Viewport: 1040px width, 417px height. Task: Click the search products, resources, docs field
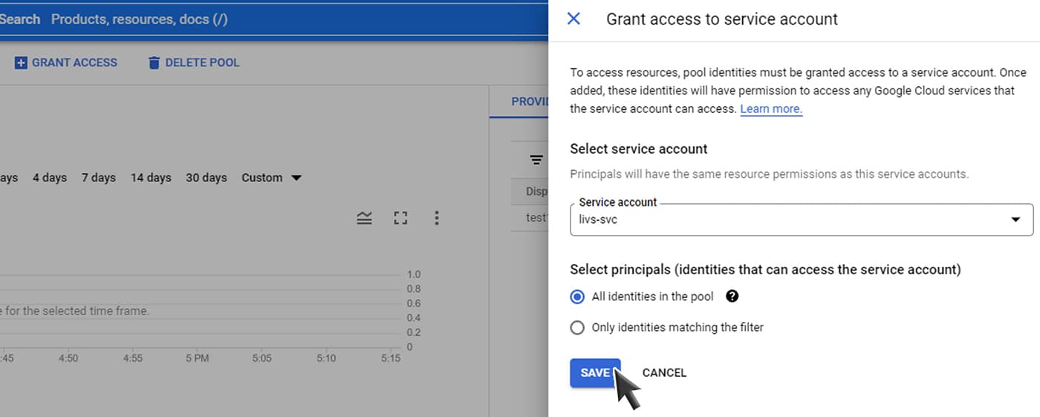(x=273, y=19)
